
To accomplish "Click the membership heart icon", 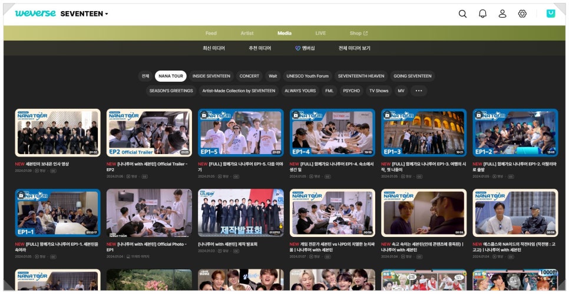I will coord(297,48).
